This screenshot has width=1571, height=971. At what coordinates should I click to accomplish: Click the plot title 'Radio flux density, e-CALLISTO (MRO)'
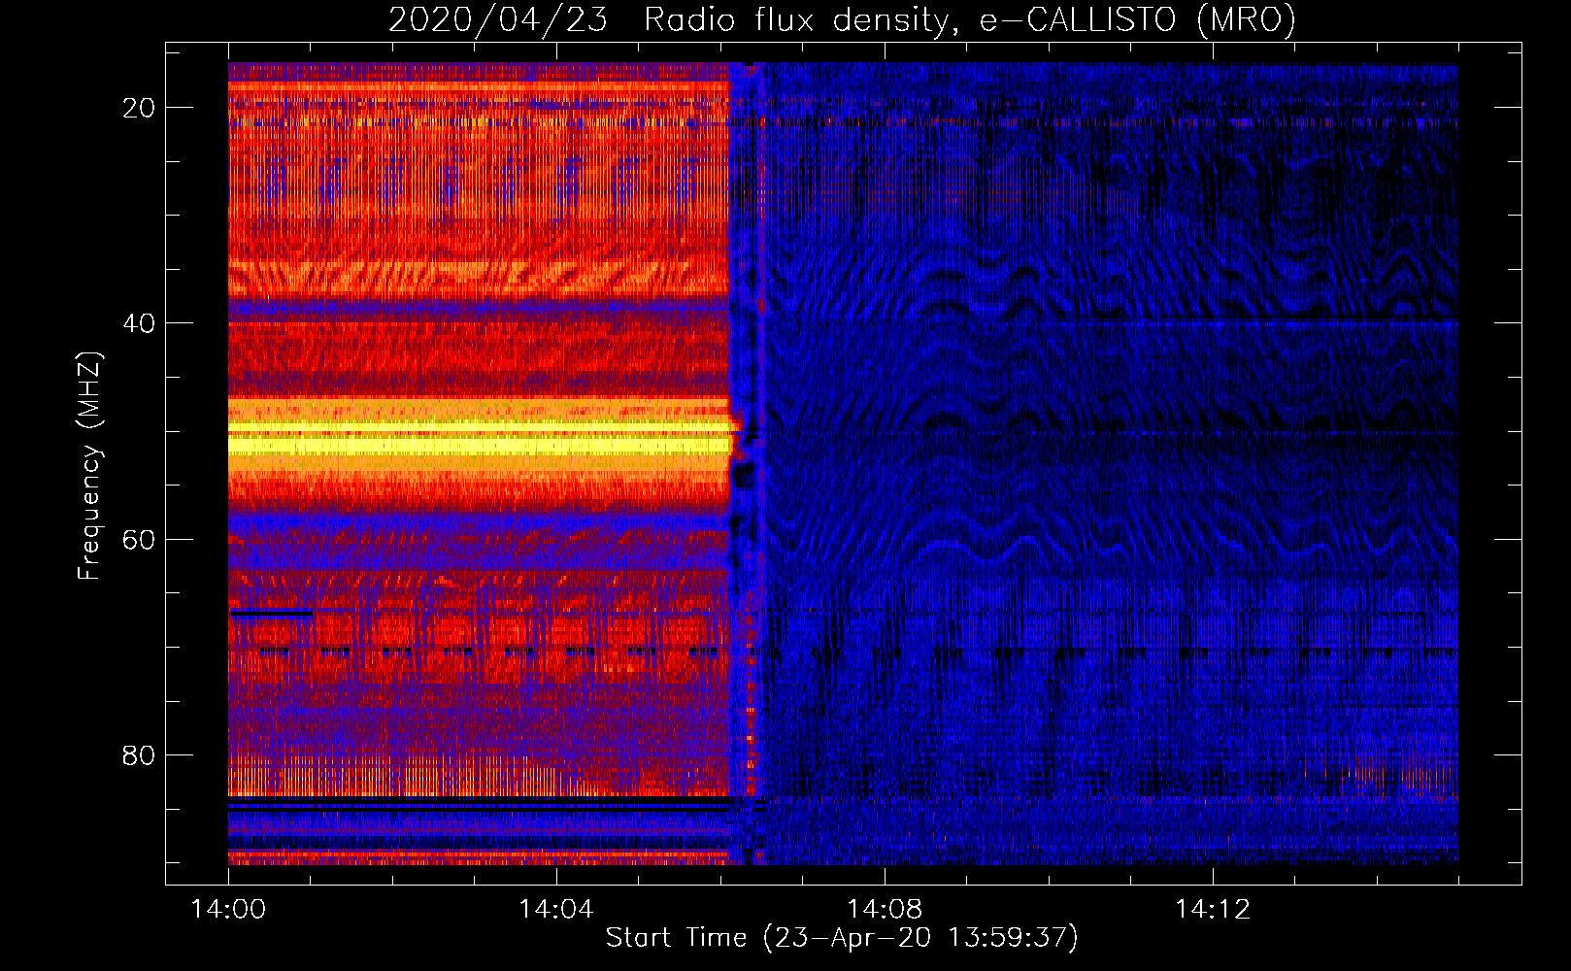point(969,19)
